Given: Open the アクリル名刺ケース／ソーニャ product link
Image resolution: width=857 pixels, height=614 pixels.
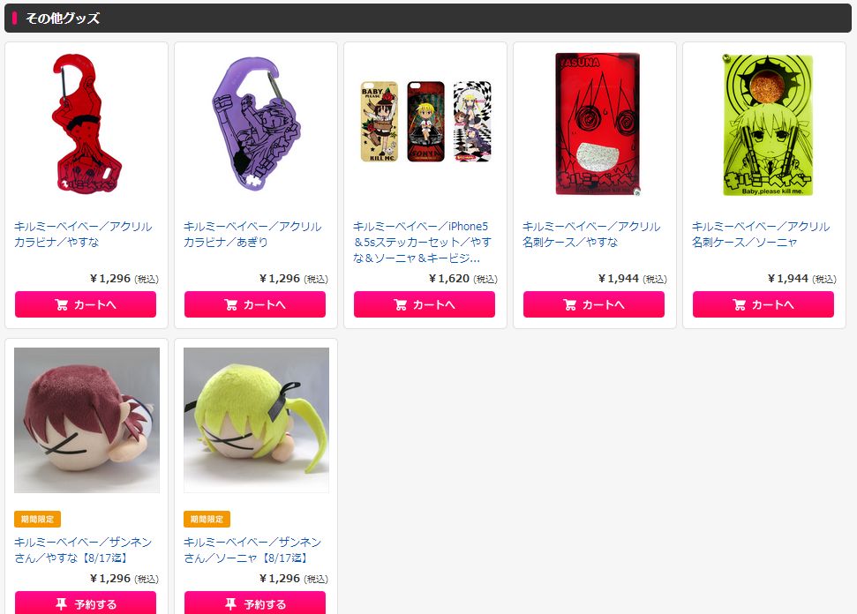Looking at the screenshot, I should click(761, 234).
